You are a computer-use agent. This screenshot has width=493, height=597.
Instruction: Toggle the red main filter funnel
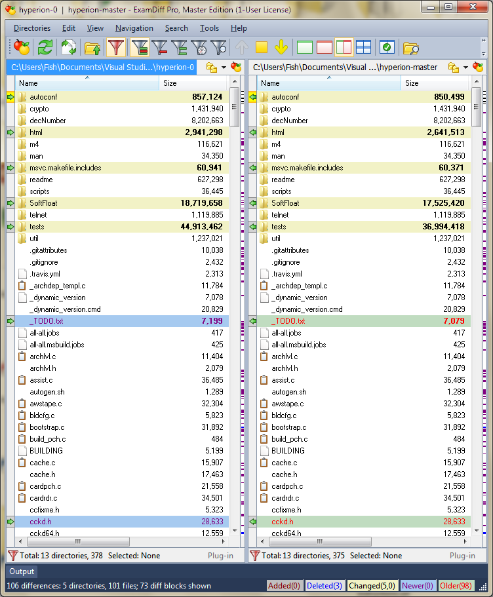pos(116,47)
